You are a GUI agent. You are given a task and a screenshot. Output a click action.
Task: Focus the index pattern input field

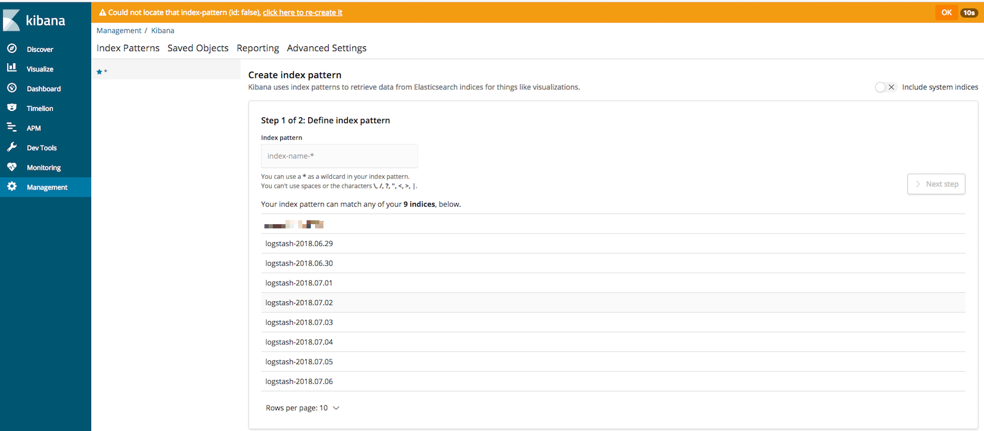click(339, 156)
